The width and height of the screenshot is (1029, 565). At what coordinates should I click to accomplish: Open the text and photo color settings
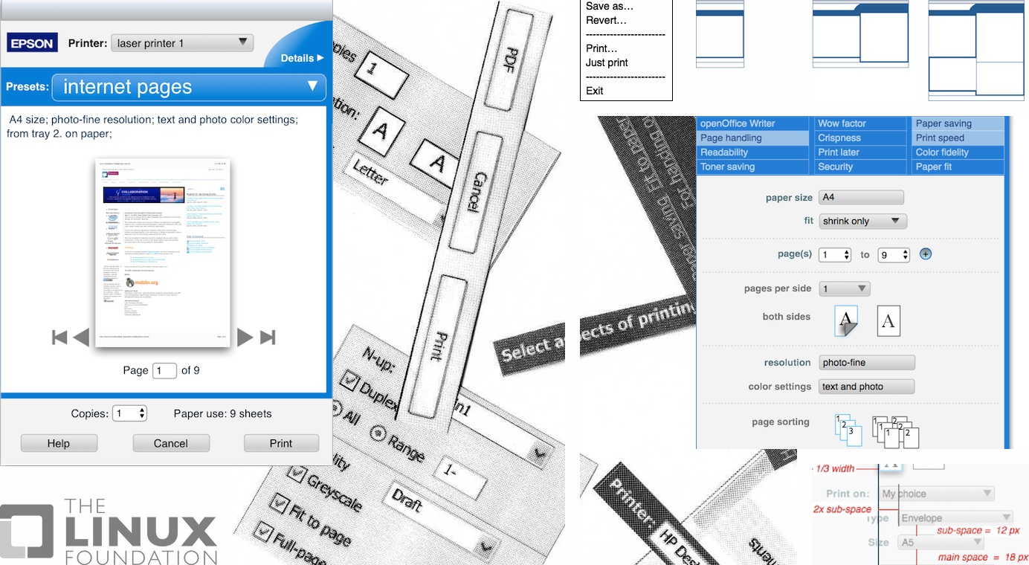point(867,387)
